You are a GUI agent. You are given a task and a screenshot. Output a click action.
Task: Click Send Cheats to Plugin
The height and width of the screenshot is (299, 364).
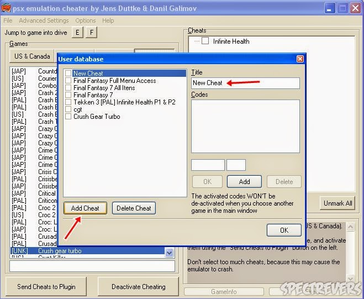coord(46,287)
